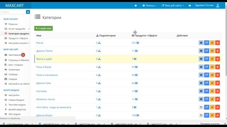Open Дамски Сака external view icon
This screenshot has height=127, width=227.
(x=206, y=83)
